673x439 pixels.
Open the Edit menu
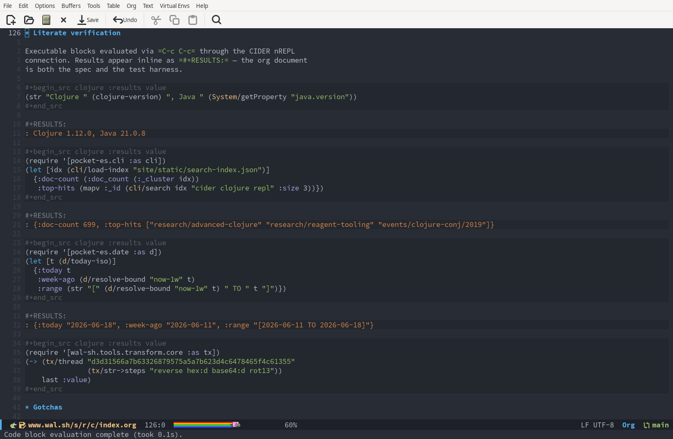24,6
